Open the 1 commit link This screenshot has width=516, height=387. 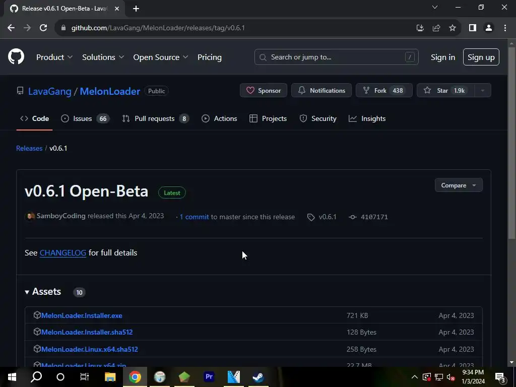194,217
